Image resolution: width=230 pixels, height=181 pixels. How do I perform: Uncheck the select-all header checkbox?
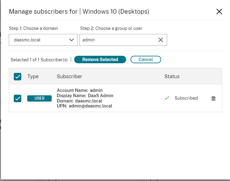tap(18, 77)
